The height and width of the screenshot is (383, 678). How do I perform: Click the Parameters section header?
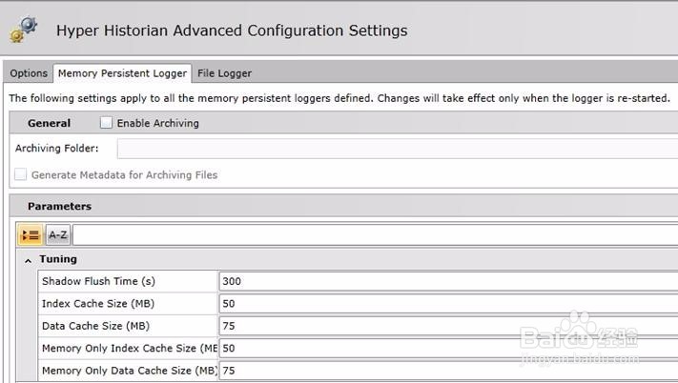click(x=59, y=206)
